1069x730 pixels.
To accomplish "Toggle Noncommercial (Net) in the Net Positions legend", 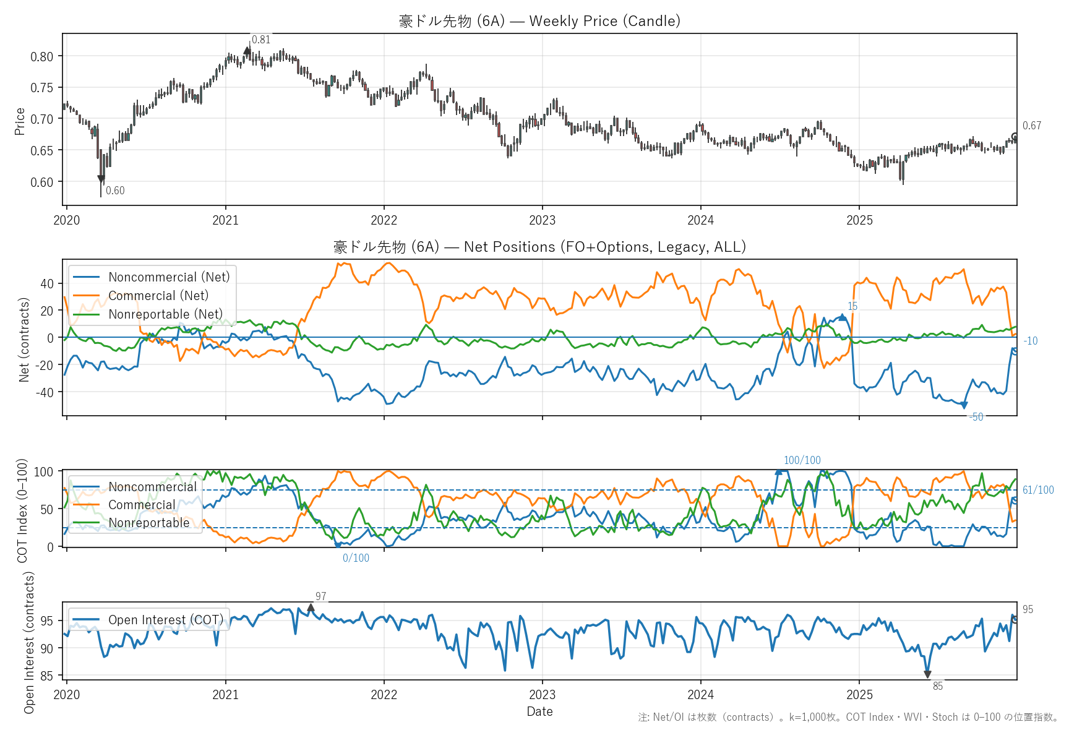I will coord(168,277).
